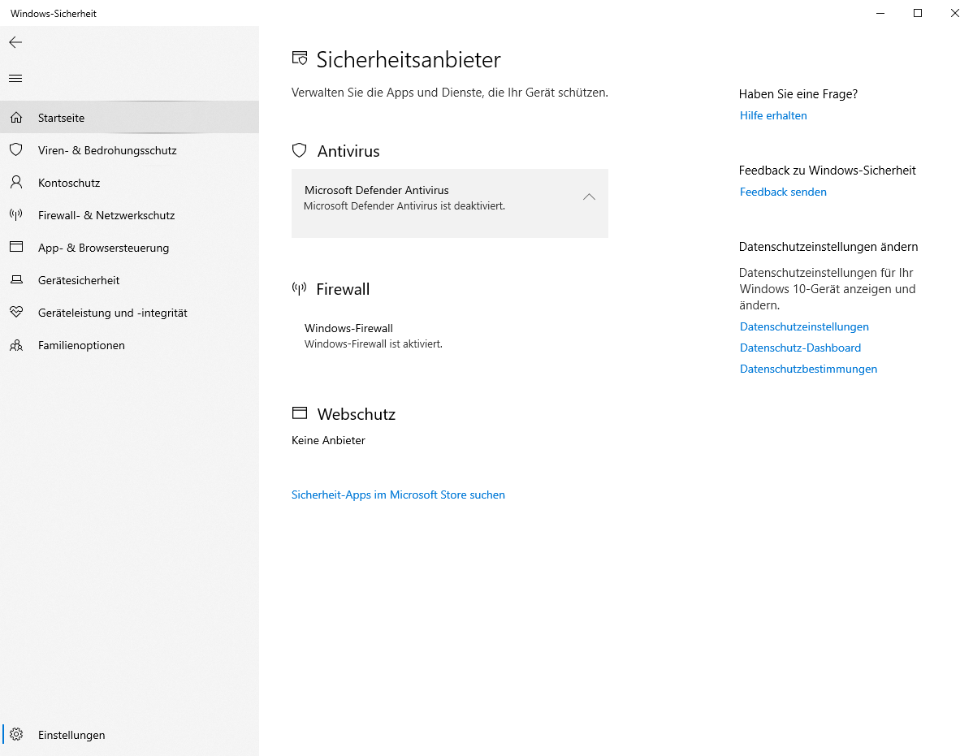Click 'Microsoft Defender Antivirus ist deaktiviert.' text
Screen dimensions: 973x756
[404, 206]
